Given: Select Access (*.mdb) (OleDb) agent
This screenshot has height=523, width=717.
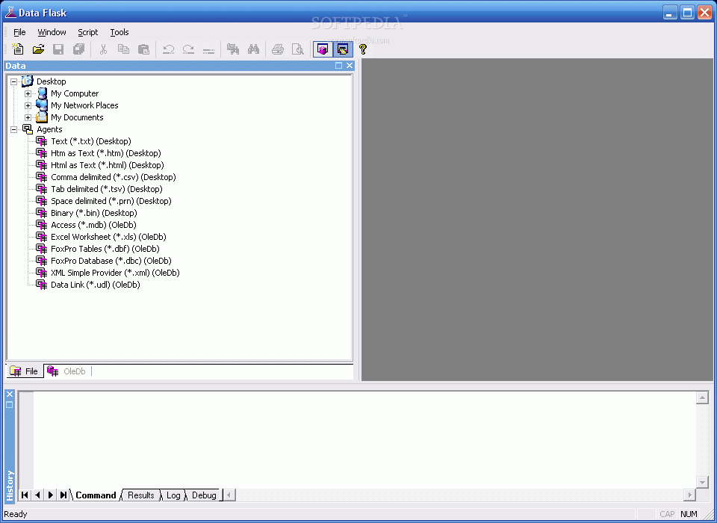Looking at the screenshot, I should click(93, 225).
